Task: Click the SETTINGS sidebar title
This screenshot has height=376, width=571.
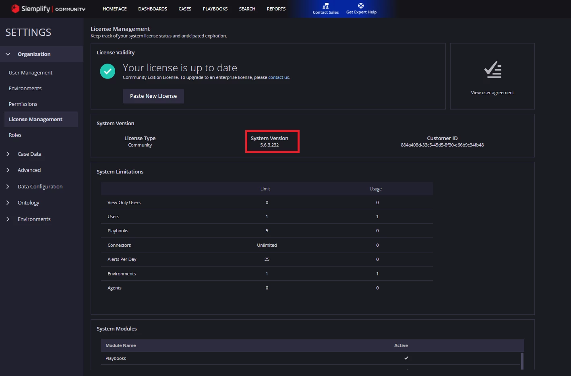Action: coord(28,32)
